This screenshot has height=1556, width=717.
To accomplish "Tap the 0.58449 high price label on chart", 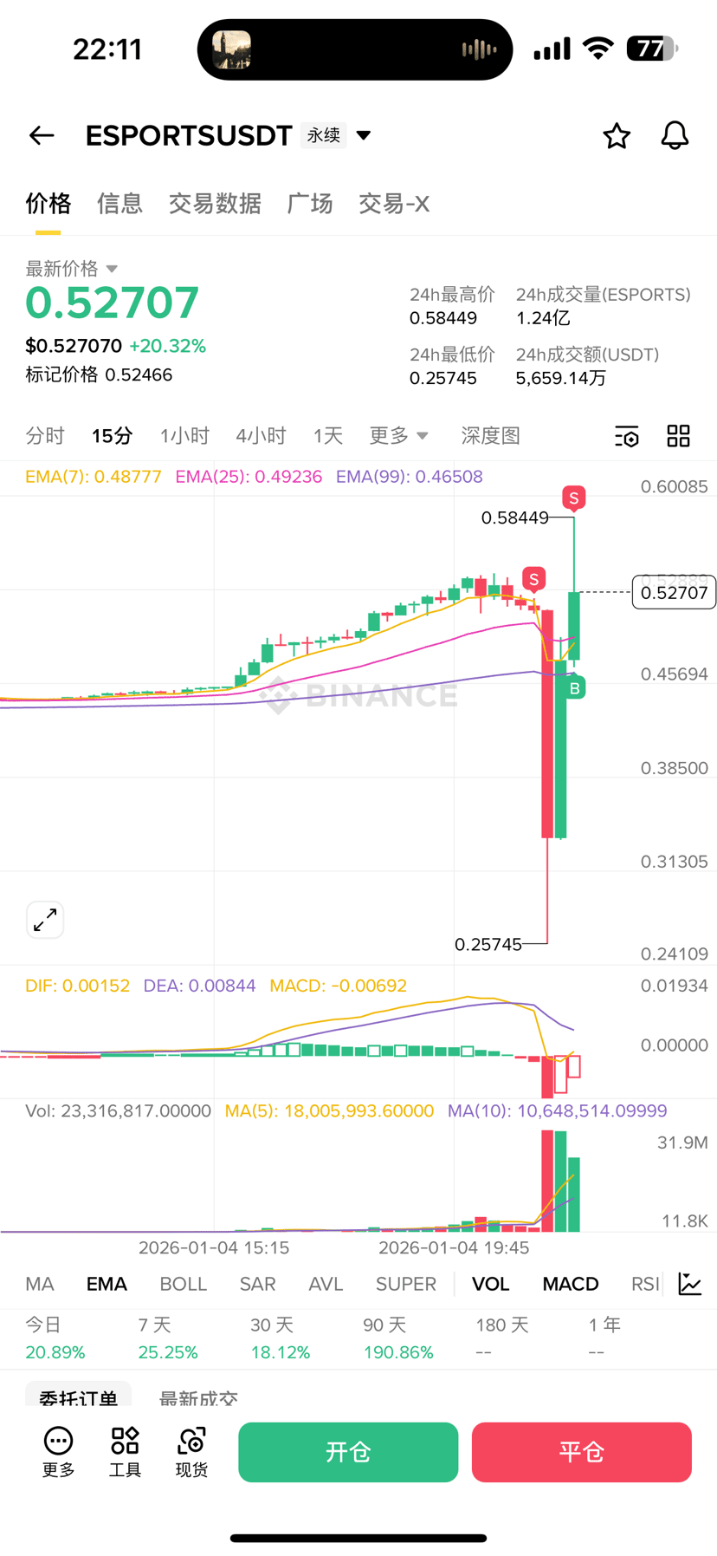I will (514, 518).
